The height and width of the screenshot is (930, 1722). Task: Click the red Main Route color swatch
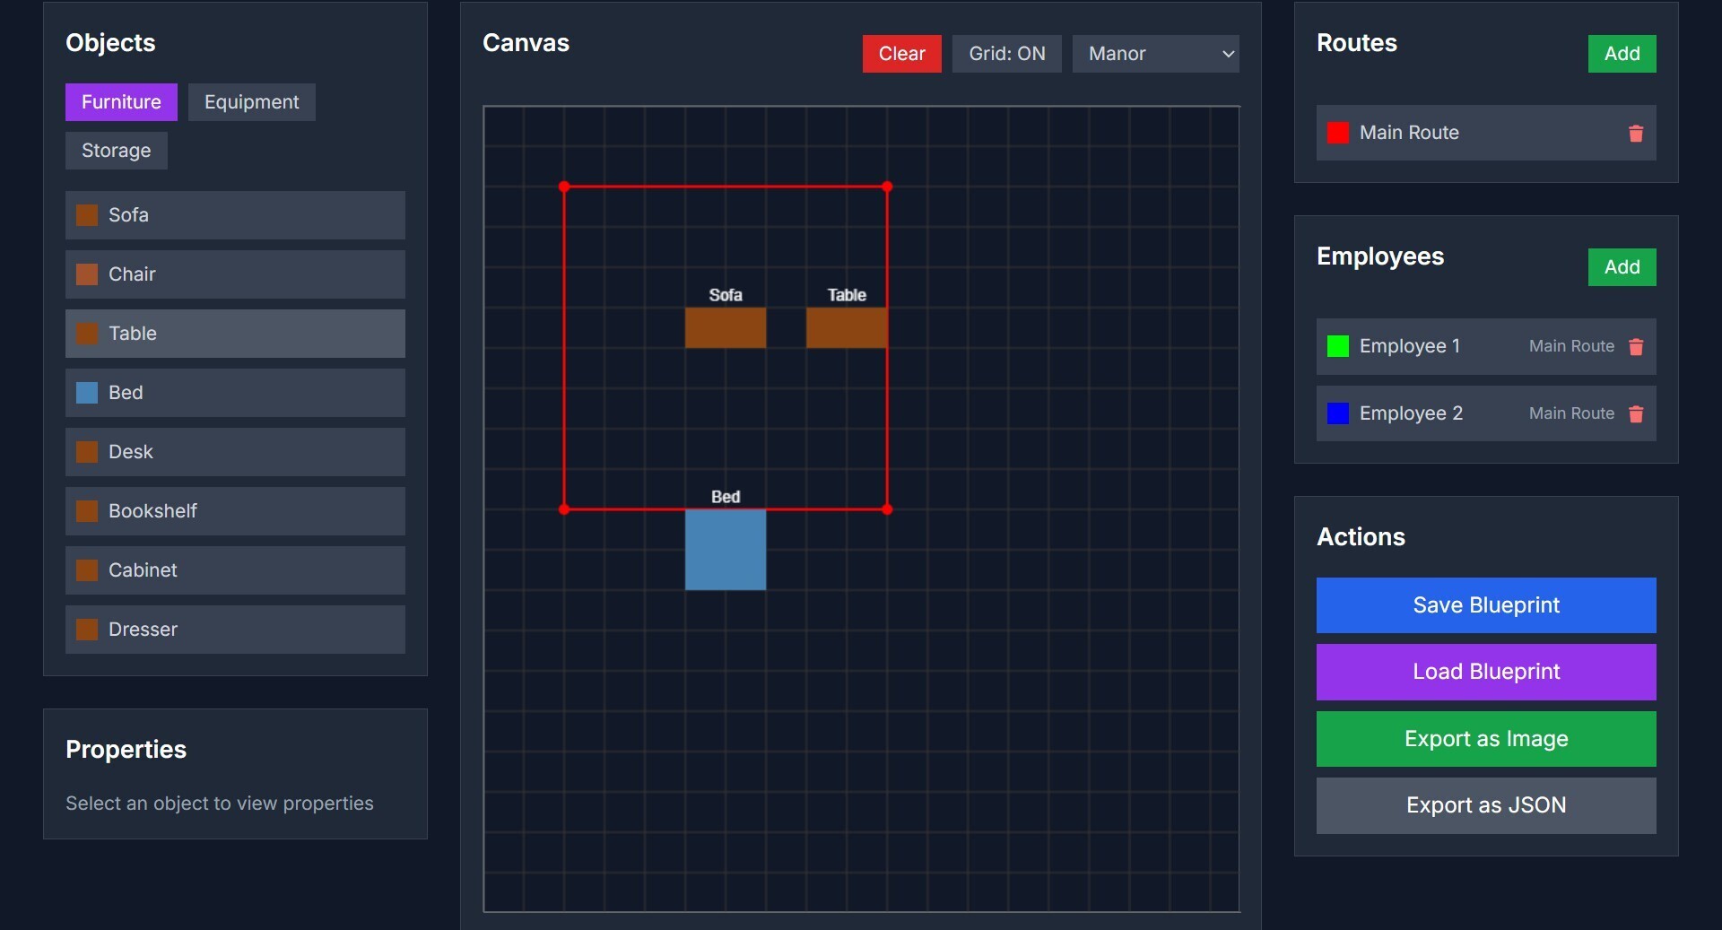pyautogui.click(x=1337, y=133)
